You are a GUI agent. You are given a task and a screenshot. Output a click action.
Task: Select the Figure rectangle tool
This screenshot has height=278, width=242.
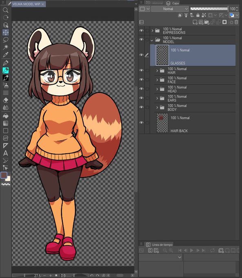(5, 131)
